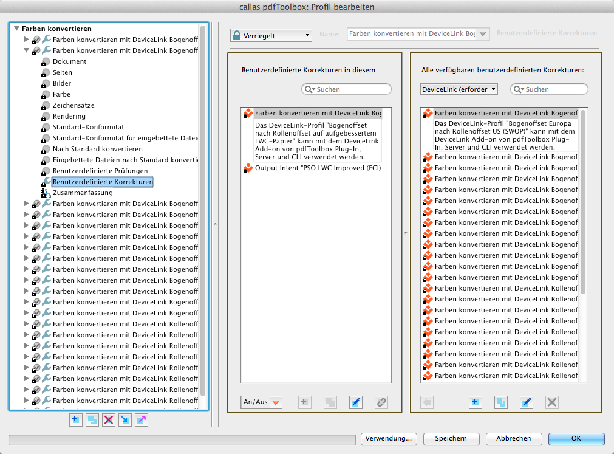Click the locked circle icon beside Bilder

click(x=46, y=83)
